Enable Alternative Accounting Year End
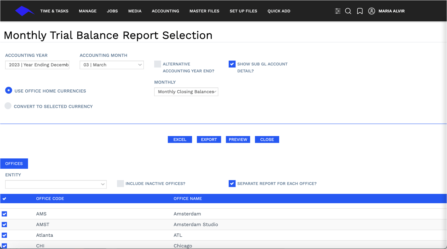 (158, 64)
